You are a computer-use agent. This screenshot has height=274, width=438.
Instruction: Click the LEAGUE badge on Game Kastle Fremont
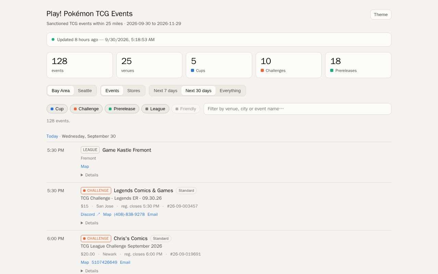click(90, 150)
